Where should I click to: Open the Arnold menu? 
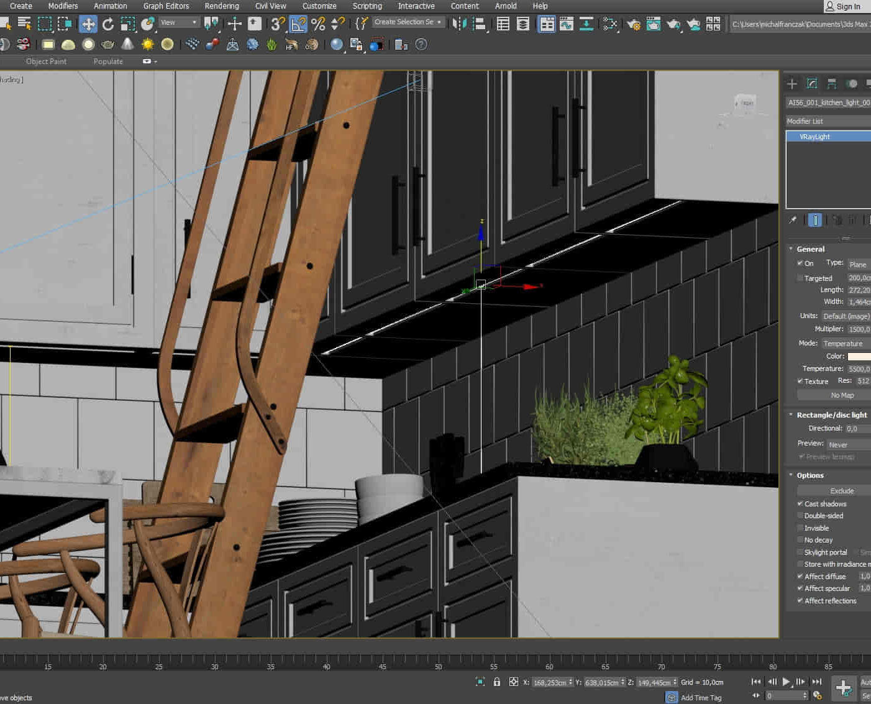(506, 6)
